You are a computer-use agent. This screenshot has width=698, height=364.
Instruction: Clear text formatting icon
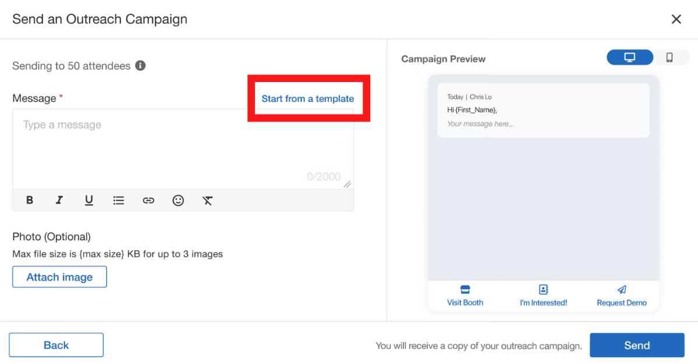[x=208, y=200]
